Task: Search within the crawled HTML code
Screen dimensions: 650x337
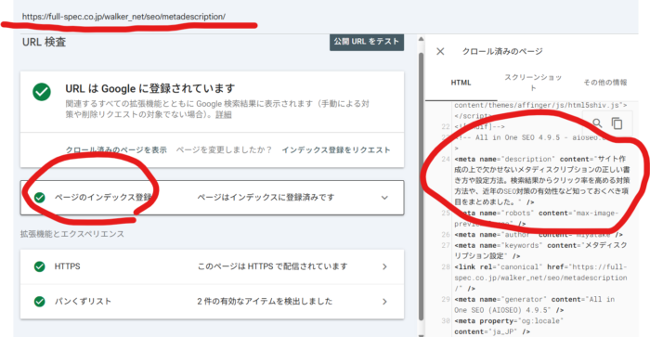Action: pos(597,123)
